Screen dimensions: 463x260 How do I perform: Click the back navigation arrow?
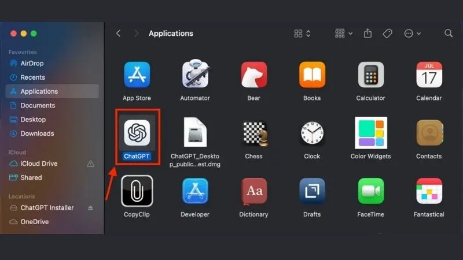119,34
